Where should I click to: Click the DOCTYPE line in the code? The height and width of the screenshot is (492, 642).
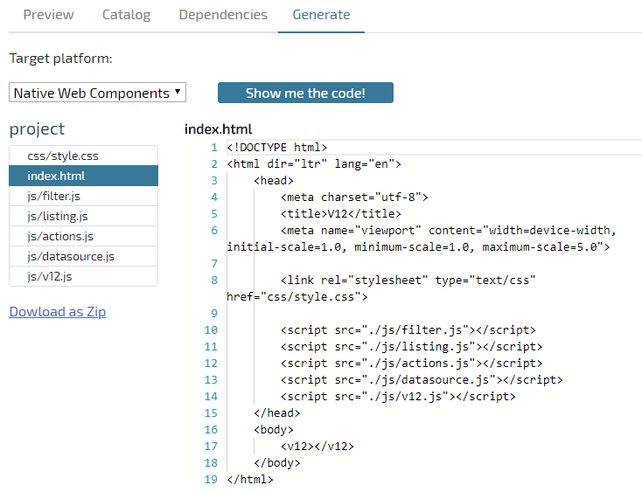pyautogui.click(x=277, y=147)
